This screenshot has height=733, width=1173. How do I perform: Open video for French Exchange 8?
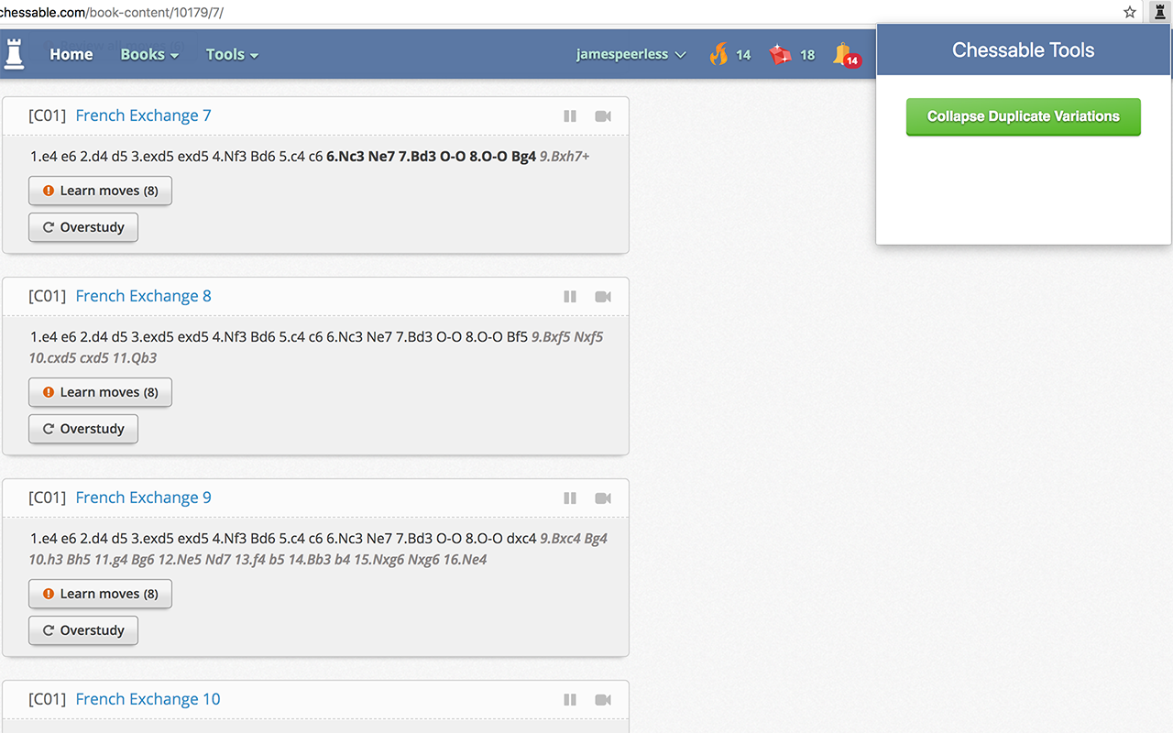(603, 297)
